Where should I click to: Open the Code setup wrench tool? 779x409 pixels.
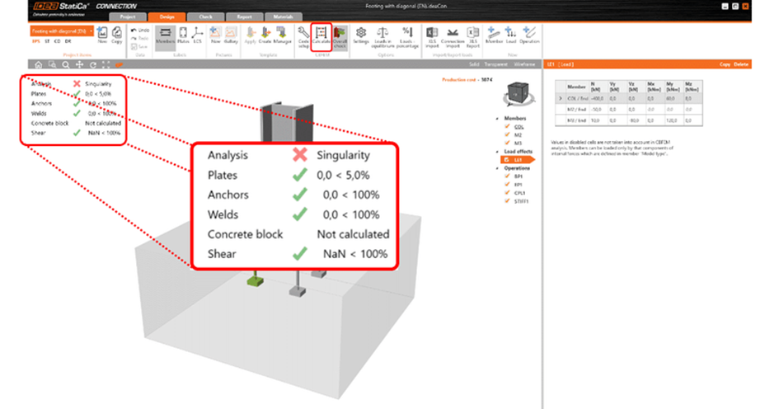[303, 37]
